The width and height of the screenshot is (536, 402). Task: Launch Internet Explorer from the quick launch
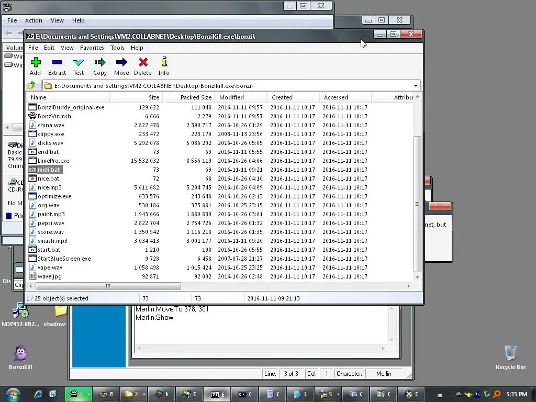[38, 394]
